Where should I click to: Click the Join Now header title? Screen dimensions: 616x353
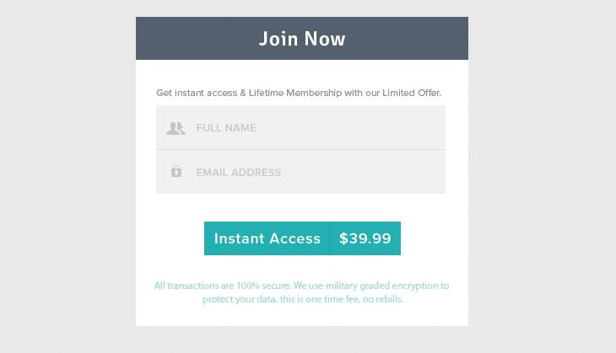tap(302, 39)
